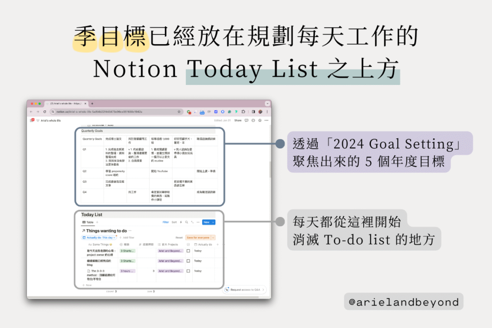The height and width of the screenshot is (328, 492).
Task: Check the blog row checkbox
Action: [x=188, y=261]
